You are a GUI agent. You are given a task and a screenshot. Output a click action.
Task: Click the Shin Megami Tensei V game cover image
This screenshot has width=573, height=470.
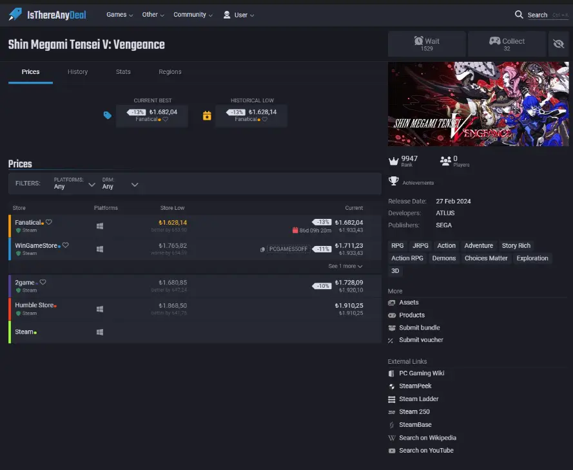tap(478, 104)
